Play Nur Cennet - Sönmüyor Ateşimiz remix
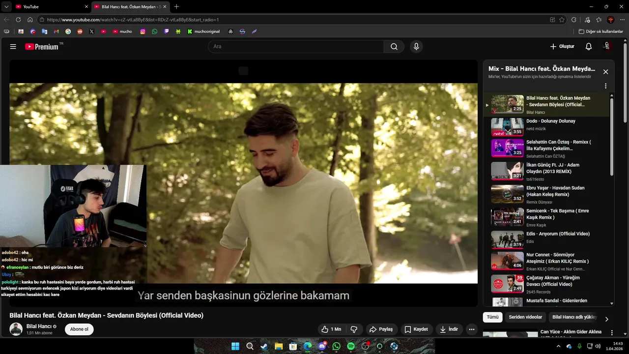The image size is (629, 354). click(x=546, y=262)
